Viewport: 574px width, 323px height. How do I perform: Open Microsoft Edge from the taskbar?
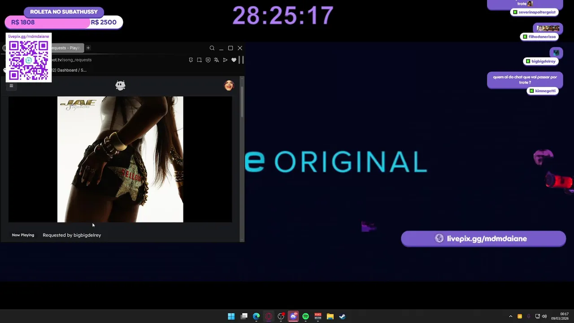(256, 316)
